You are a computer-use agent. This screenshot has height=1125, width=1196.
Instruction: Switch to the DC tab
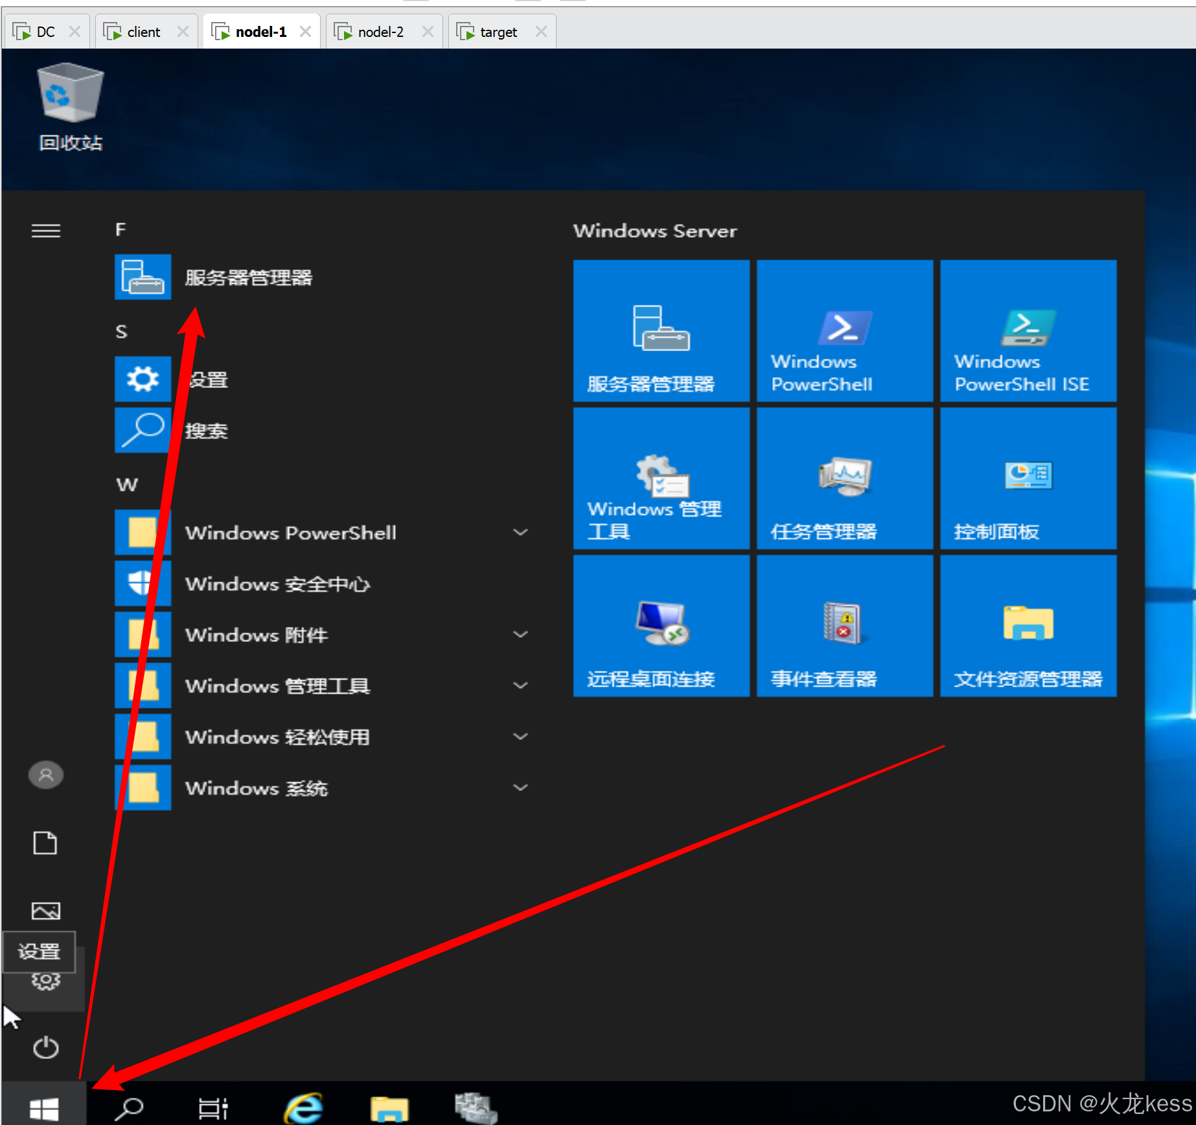point(46,32)
